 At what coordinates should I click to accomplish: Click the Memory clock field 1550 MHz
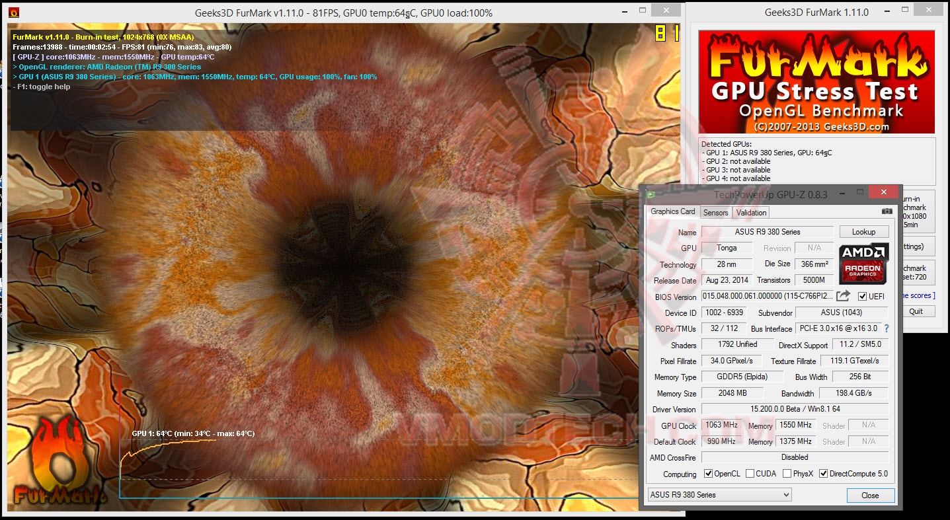(x=795, y=425)
